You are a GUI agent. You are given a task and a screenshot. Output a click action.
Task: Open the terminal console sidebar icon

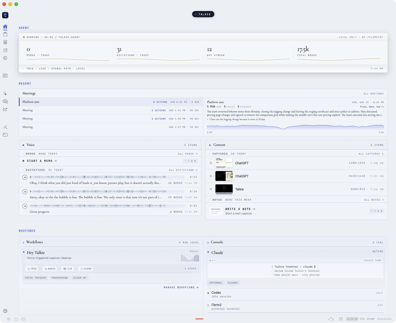pos(5,135)
